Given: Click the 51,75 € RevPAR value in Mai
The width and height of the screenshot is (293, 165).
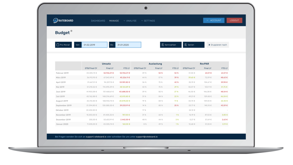Looking at the screenshot, I should [x=224, y=87].
